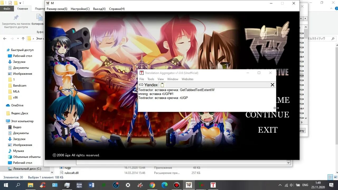The height and width of the screenshot is (190, 338).
Task: Show hidden system tray icons
Action: pyautogui.click(x=280, y=185)
